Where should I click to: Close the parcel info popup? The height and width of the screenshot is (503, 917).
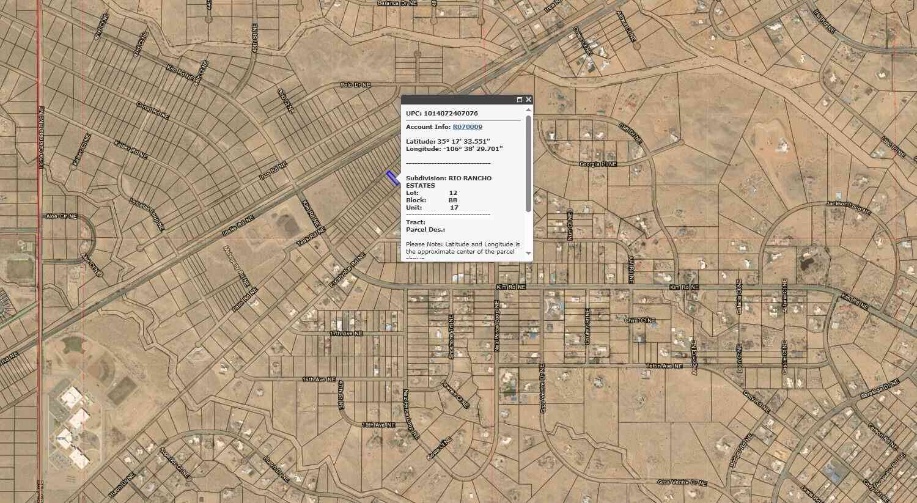[529, 100]
